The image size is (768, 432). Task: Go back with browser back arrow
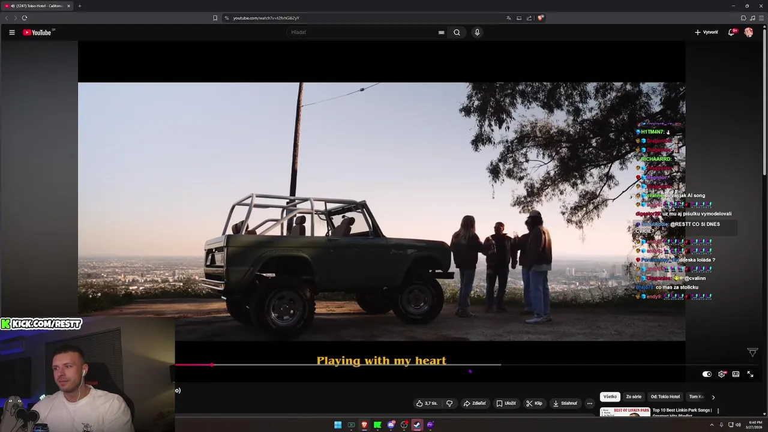click(x=7, y=18)
